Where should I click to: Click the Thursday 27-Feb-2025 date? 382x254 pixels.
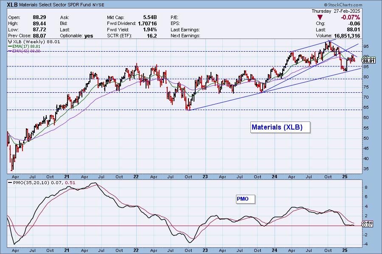pos(336,11)
